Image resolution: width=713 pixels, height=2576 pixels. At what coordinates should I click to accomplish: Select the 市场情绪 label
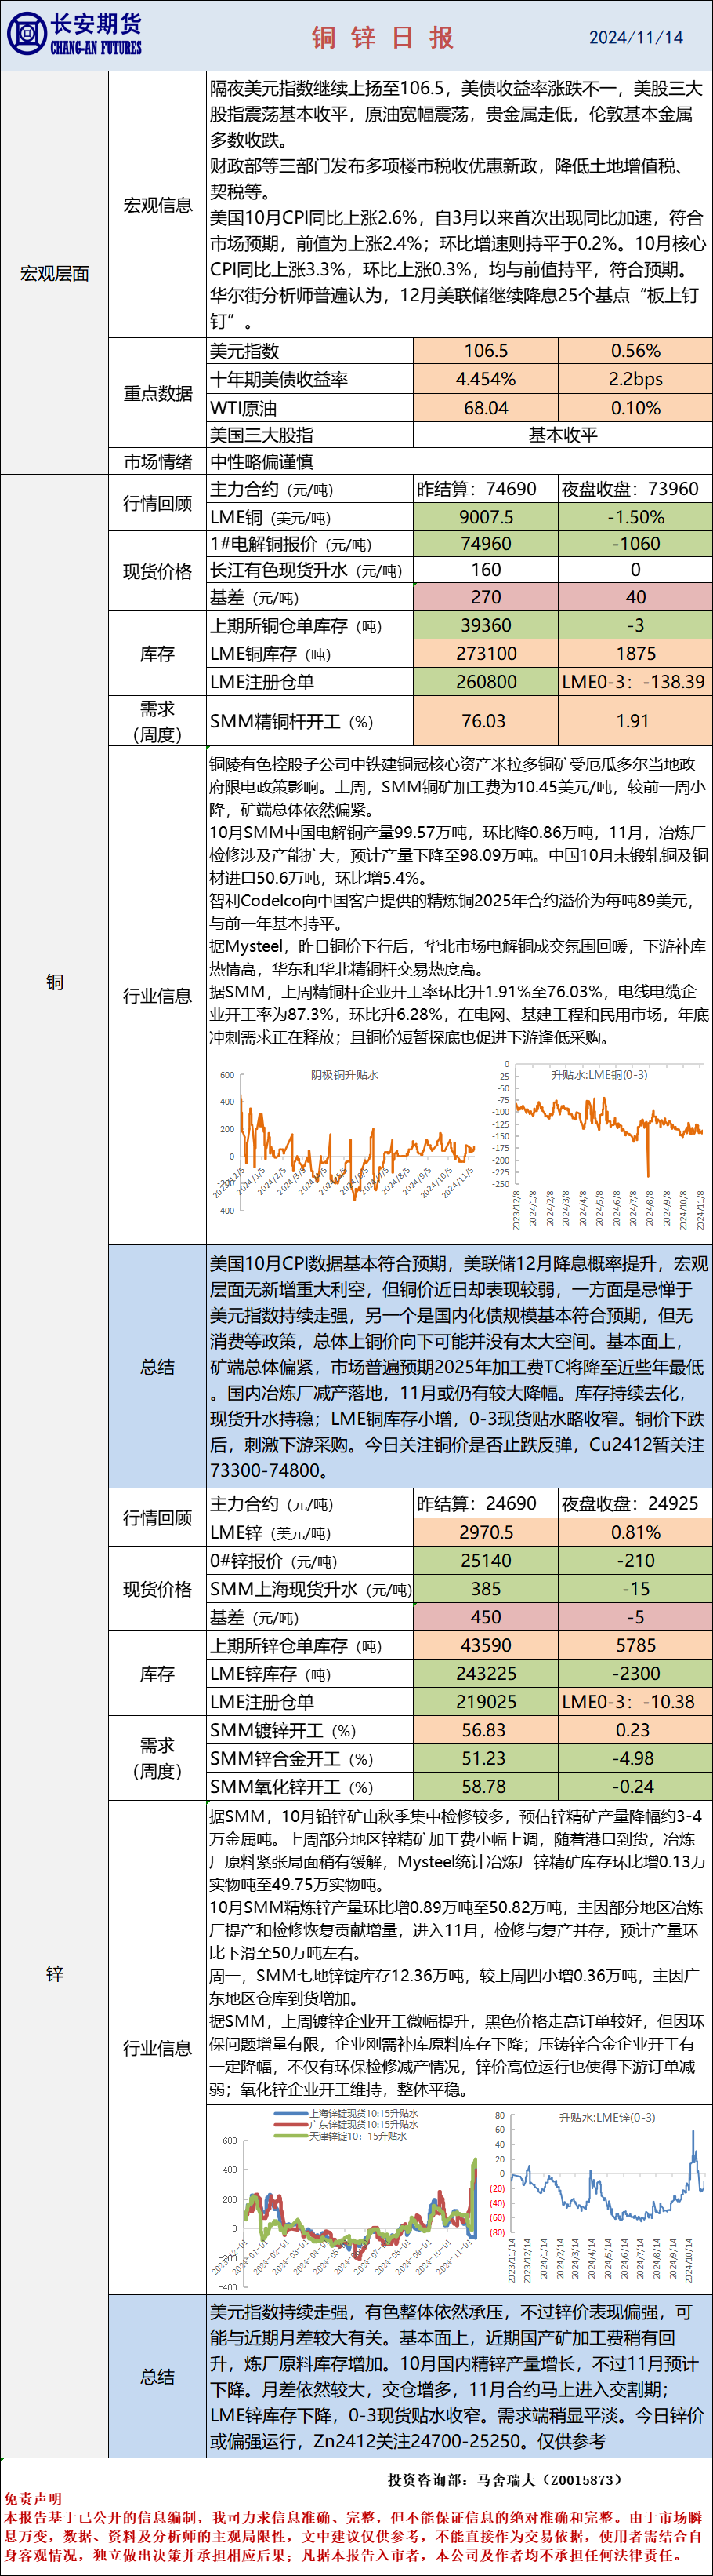tap(157, 462)
